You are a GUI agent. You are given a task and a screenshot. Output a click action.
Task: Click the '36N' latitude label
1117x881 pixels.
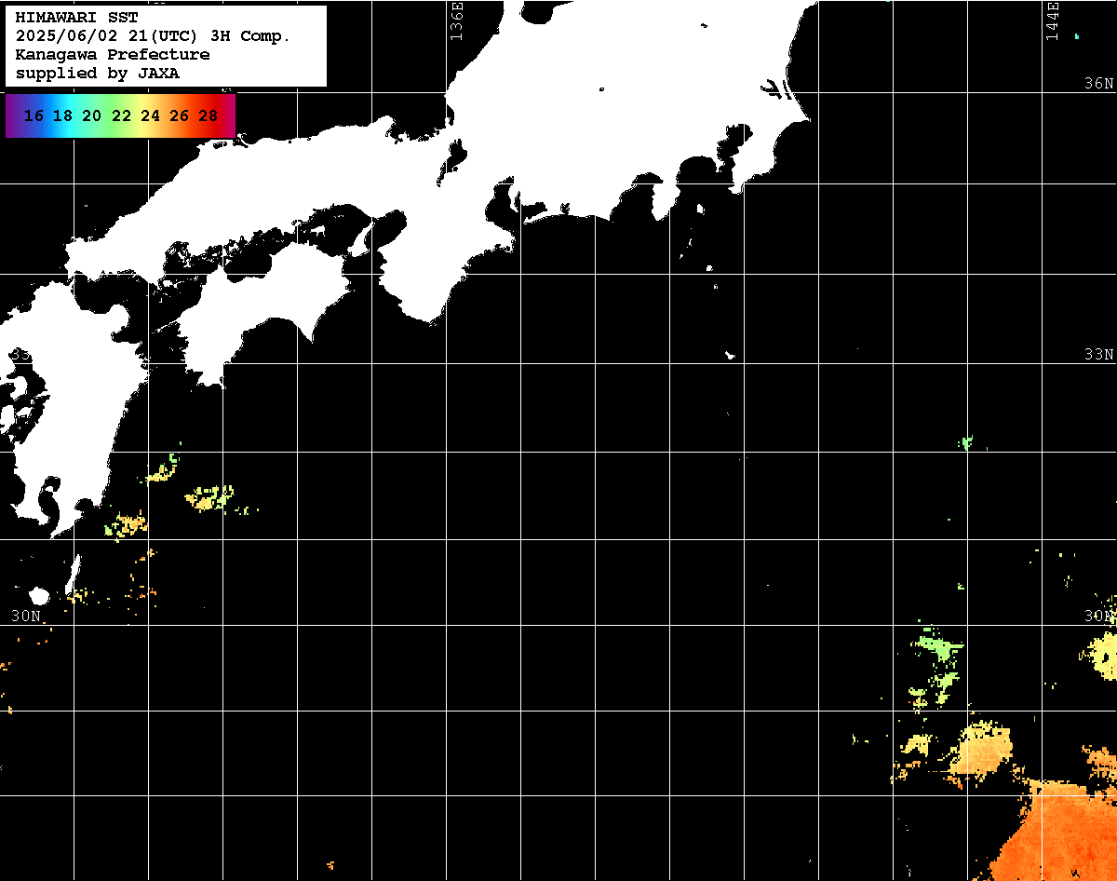(1098, 83)
